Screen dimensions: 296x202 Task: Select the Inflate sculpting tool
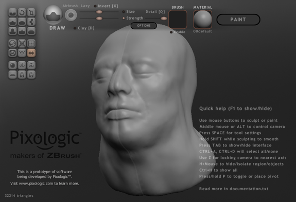13,31
